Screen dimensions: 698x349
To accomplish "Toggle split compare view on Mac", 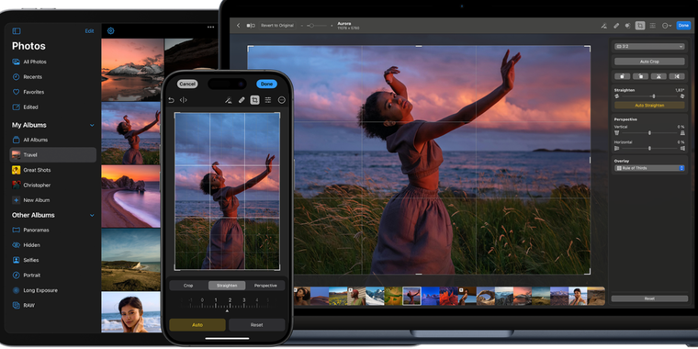I will pos(251,26).
